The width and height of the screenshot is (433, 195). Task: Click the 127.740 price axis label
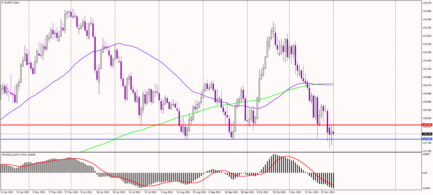427,143
